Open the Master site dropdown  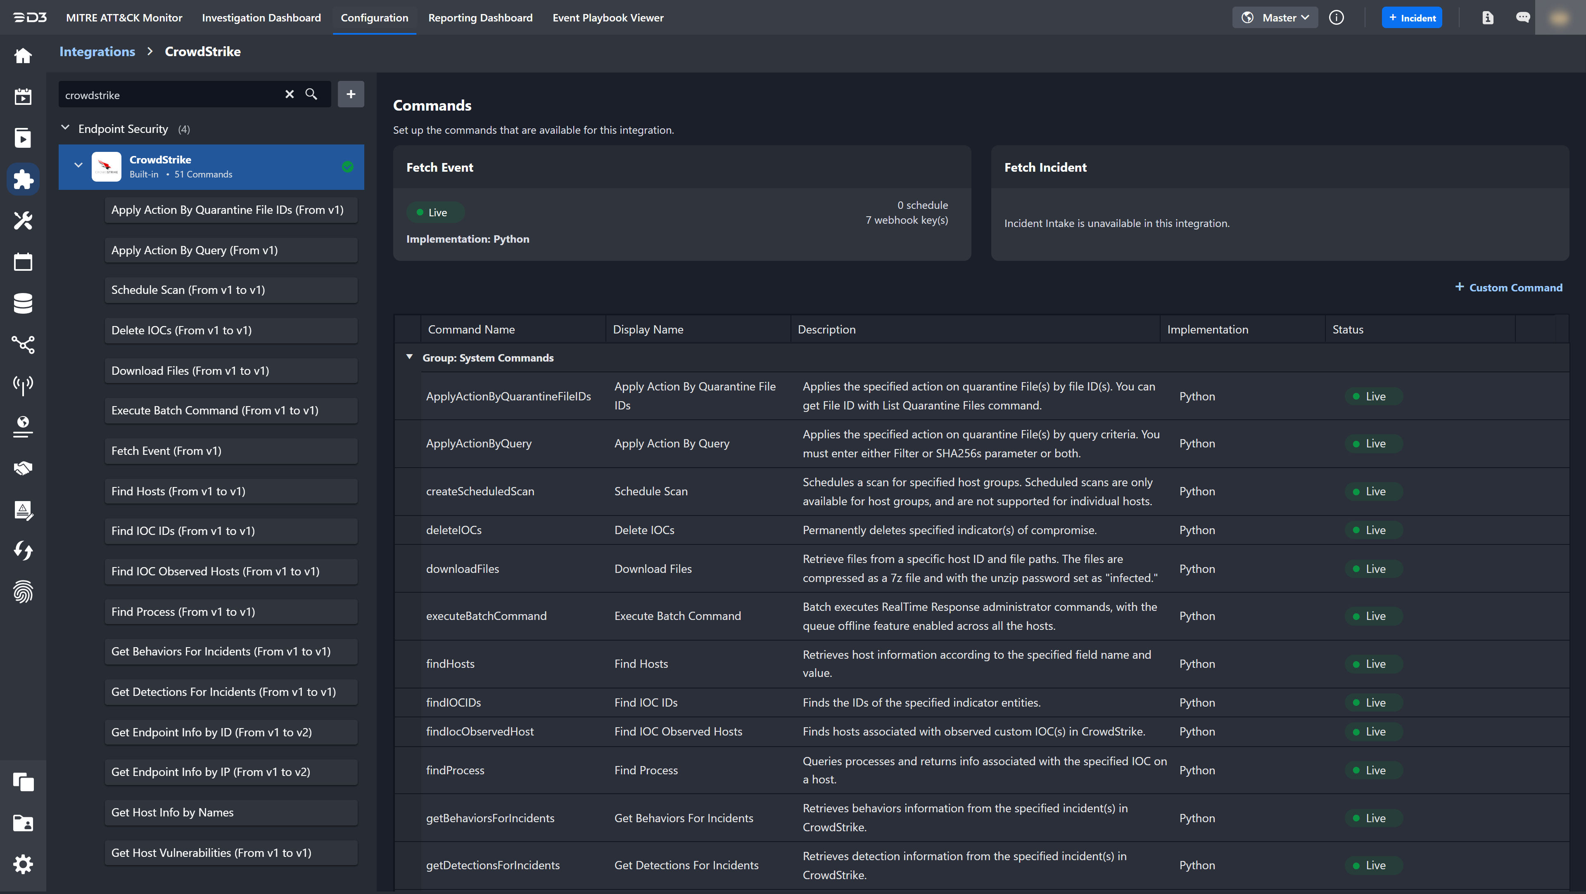[1276, 17]
